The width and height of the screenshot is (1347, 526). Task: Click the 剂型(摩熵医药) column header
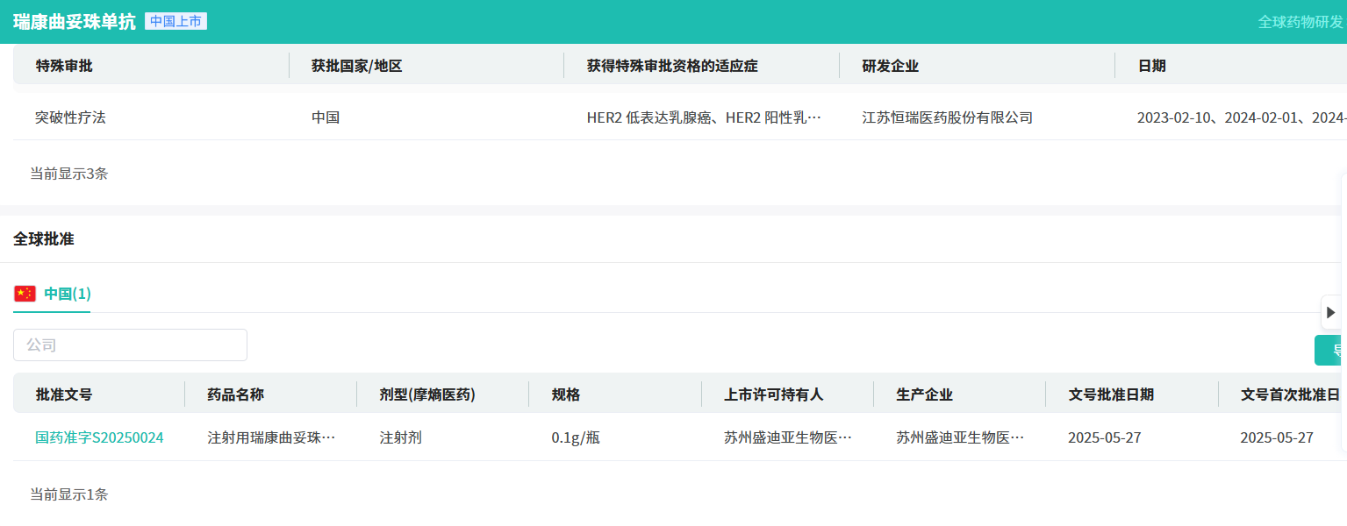[426, 394]
